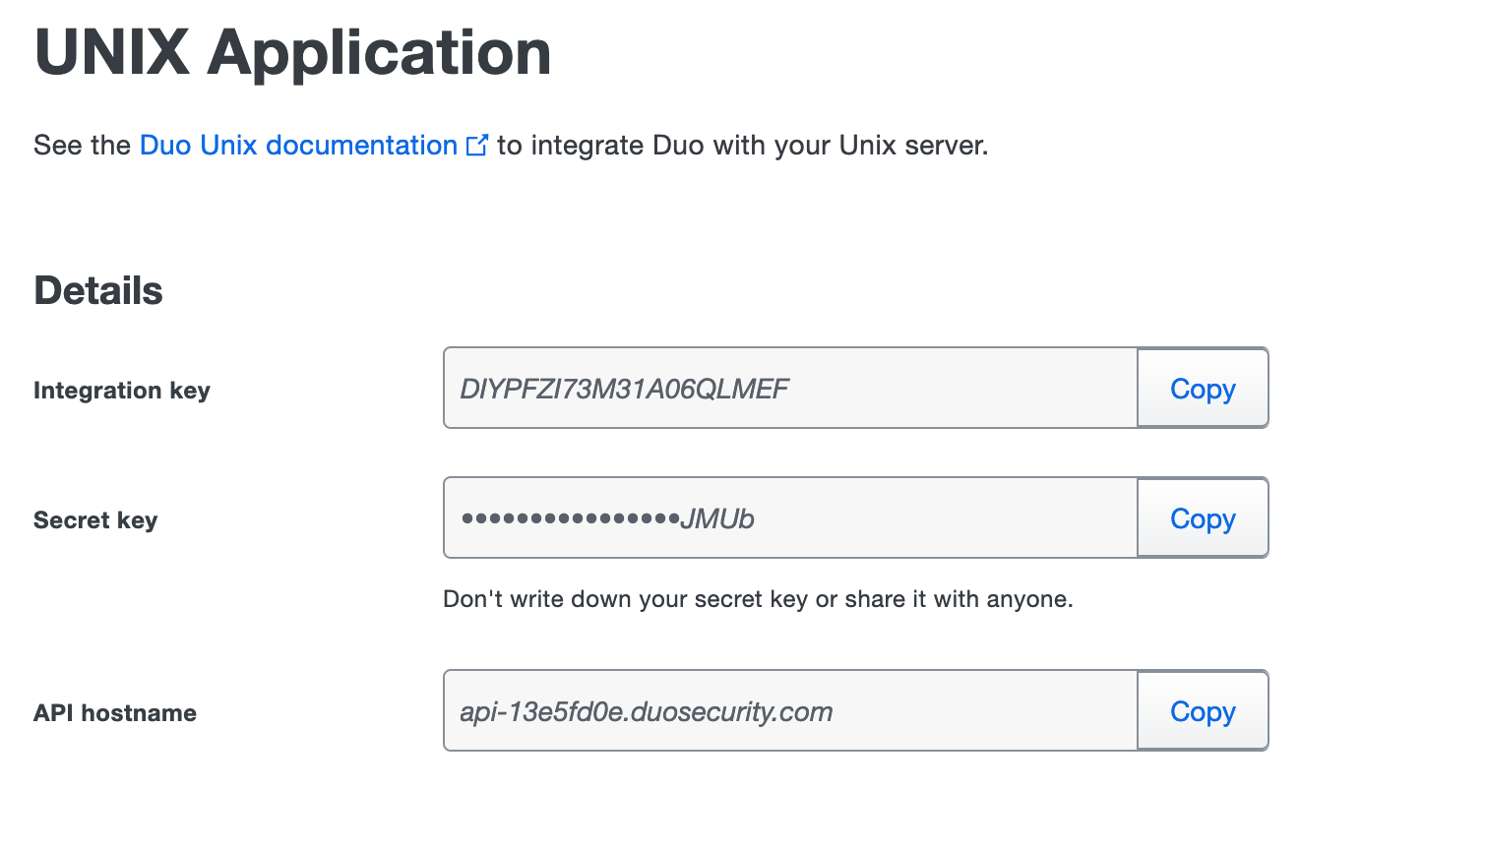Click the Integration key label
The width and height of the screenshot is (1486, 850).
(x=122, y=391)
